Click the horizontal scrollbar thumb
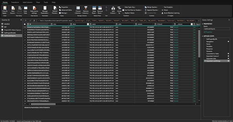 click(43, 104)
